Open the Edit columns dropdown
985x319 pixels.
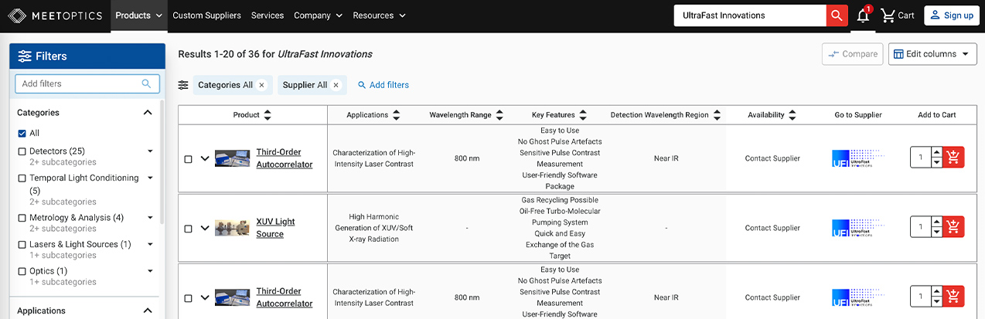pyautogui.click(x=932, y=54)
